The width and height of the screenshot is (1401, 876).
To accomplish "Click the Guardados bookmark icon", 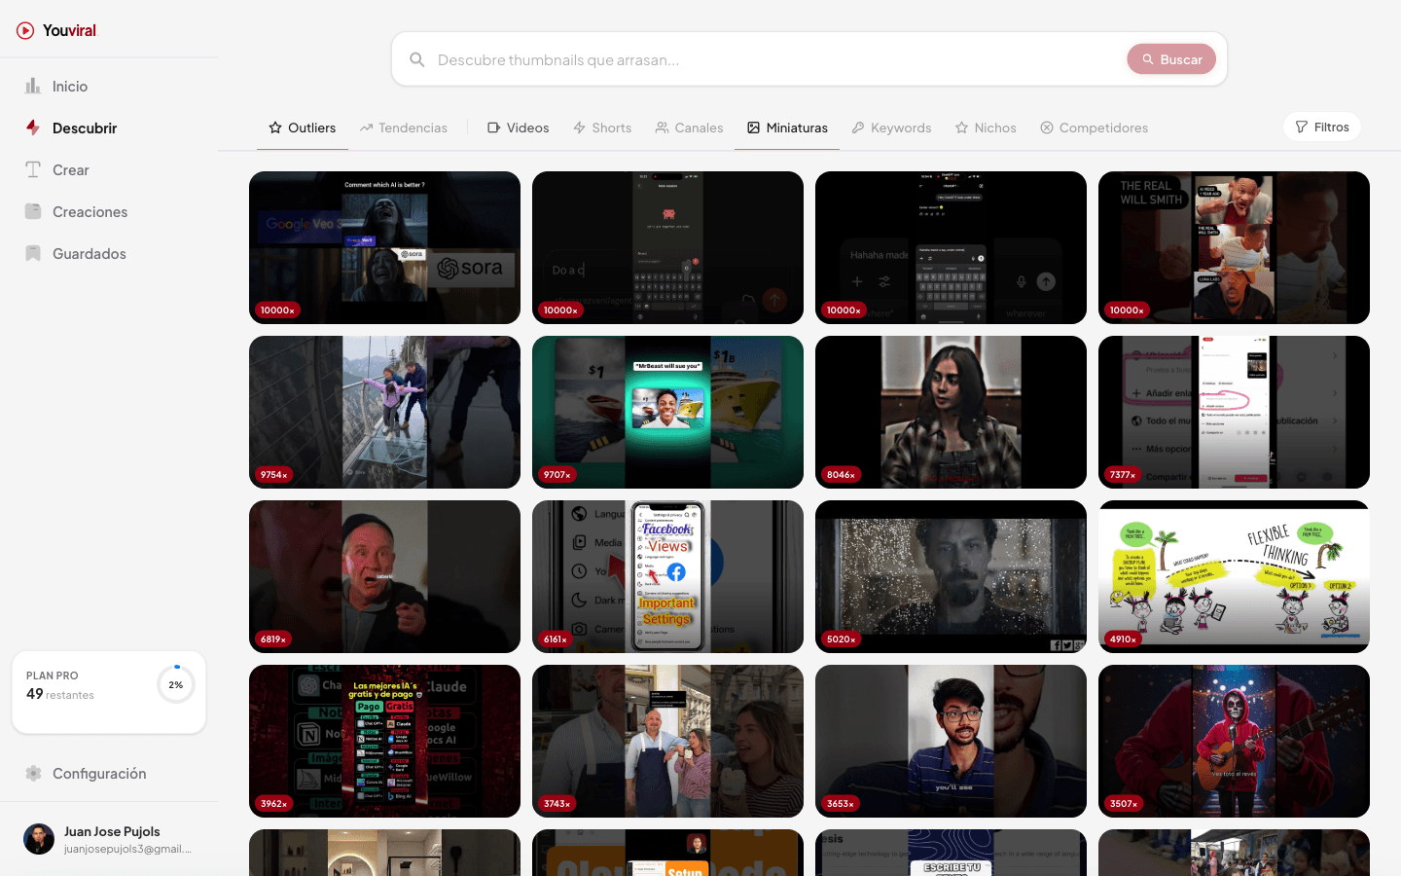I will tap(33, 253).
